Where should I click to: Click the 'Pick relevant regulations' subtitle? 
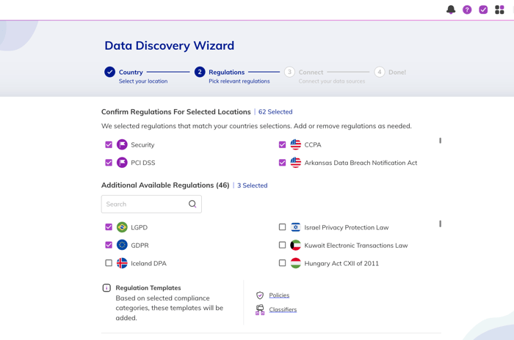coord(239,81)
